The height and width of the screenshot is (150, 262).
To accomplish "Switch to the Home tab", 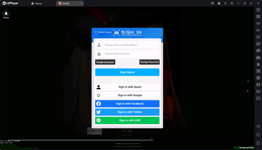I will coord(36,3).
